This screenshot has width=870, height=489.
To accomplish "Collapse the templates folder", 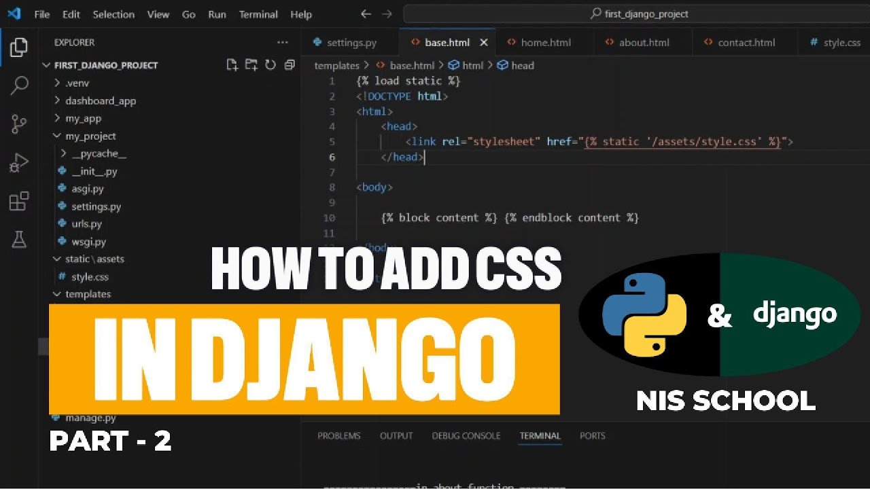I will click(x=88, y=294).
